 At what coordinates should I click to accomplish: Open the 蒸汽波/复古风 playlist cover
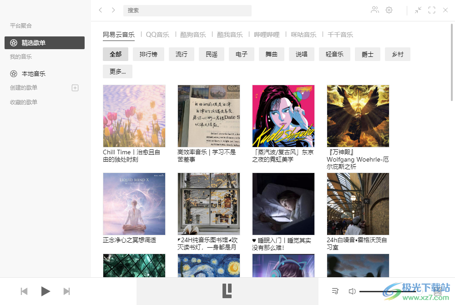(x=283, y=116)
